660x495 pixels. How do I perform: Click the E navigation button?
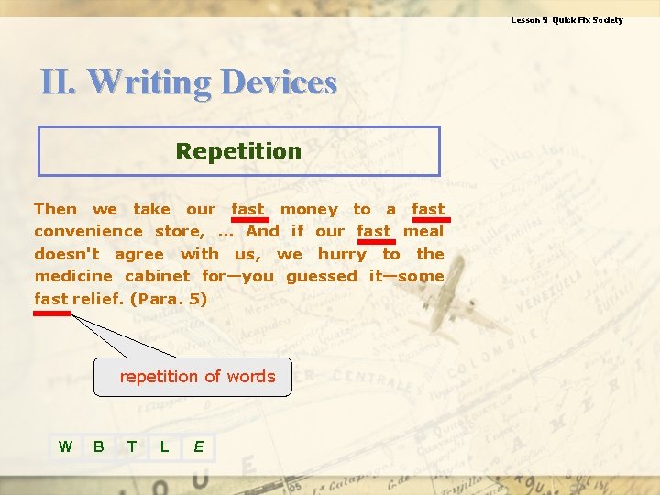(199, 446)
